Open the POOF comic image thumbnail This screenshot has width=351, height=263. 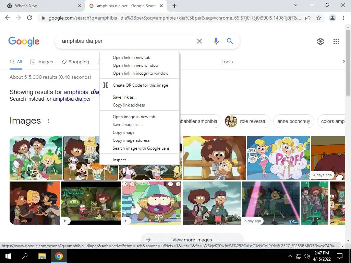278,158
